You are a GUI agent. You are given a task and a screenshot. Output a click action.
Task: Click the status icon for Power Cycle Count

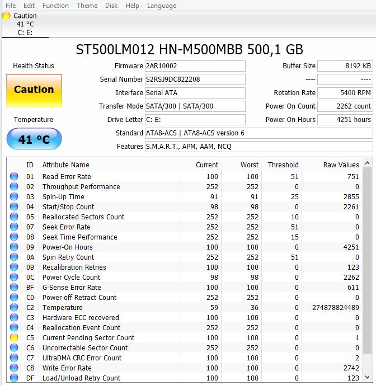14,277
